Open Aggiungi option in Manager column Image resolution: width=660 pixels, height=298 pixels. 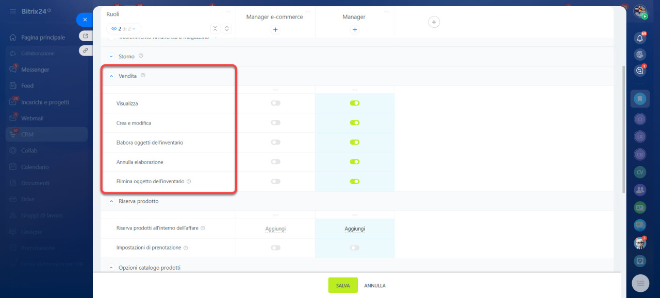click(354, 229)
